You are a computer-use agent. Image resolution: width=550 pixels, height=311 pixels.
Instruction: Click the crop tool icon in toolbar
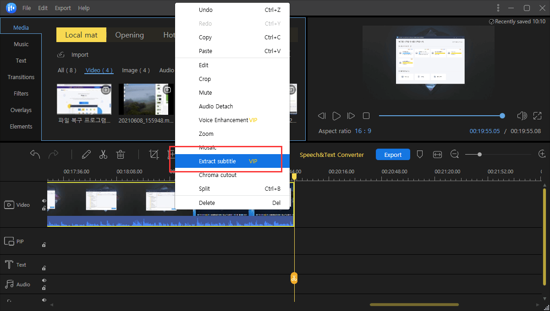(x=154, y=155)
